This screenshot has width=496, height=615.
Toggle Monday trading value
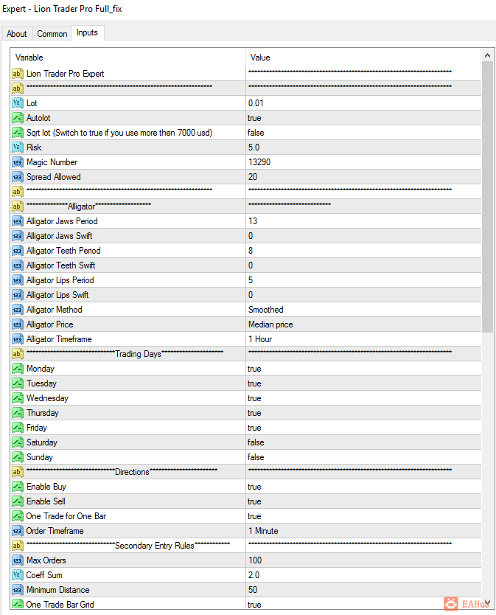[x=363, y=369]
